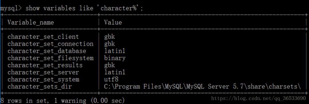The height and width of the screenshot is (104, 309).
Task: Select the character_set_connection row name
Action: [50, 44]
